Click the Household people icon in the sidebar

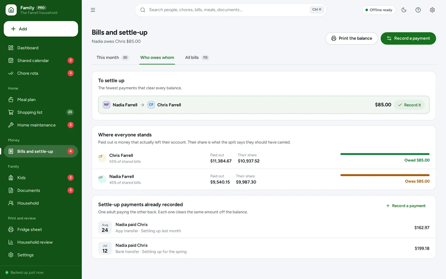point(11,203)
